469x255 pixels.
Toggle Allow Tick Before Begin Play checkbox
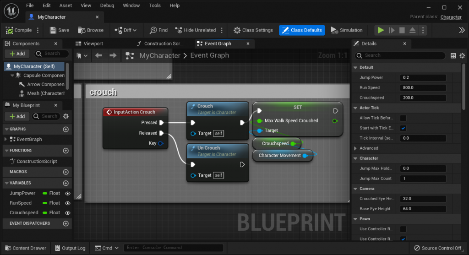403,118
